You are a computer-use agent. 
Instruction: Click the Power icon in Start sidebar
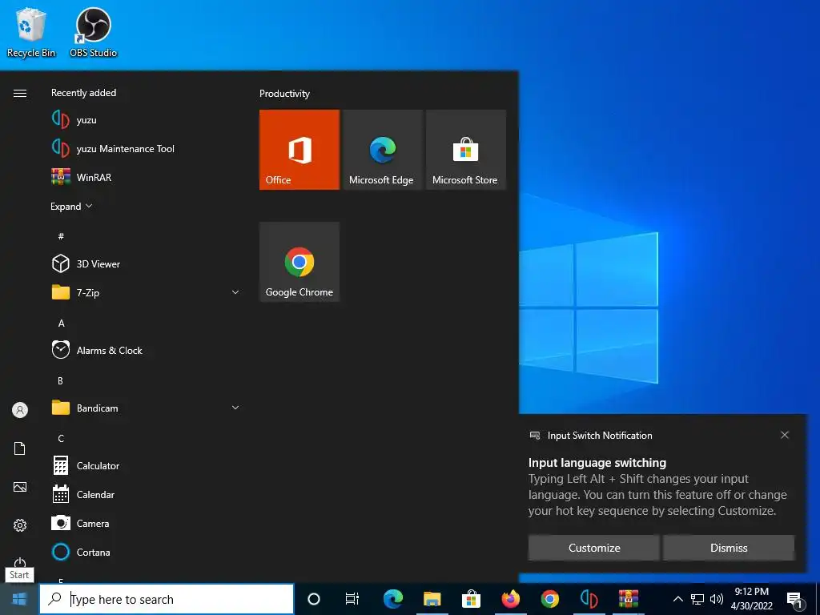[x=20, y=563]
